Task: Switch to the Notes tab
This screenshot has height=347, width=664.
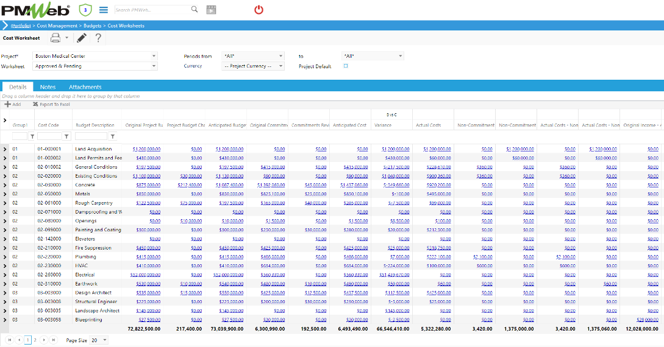Action: [48, 86]
